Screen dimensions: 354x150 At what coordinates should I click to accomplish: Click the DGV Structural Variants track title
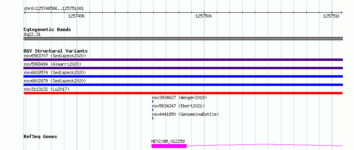click(56, 51)
